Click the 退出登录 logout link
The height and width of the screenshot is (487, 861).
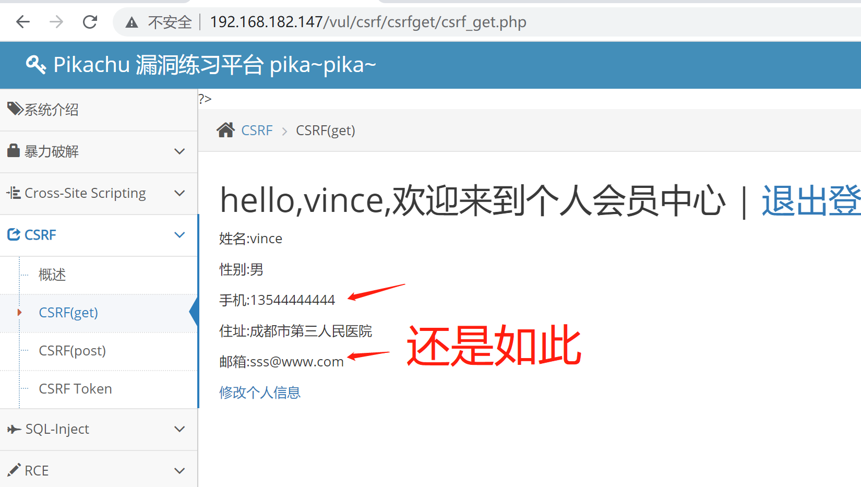(811, 200)
